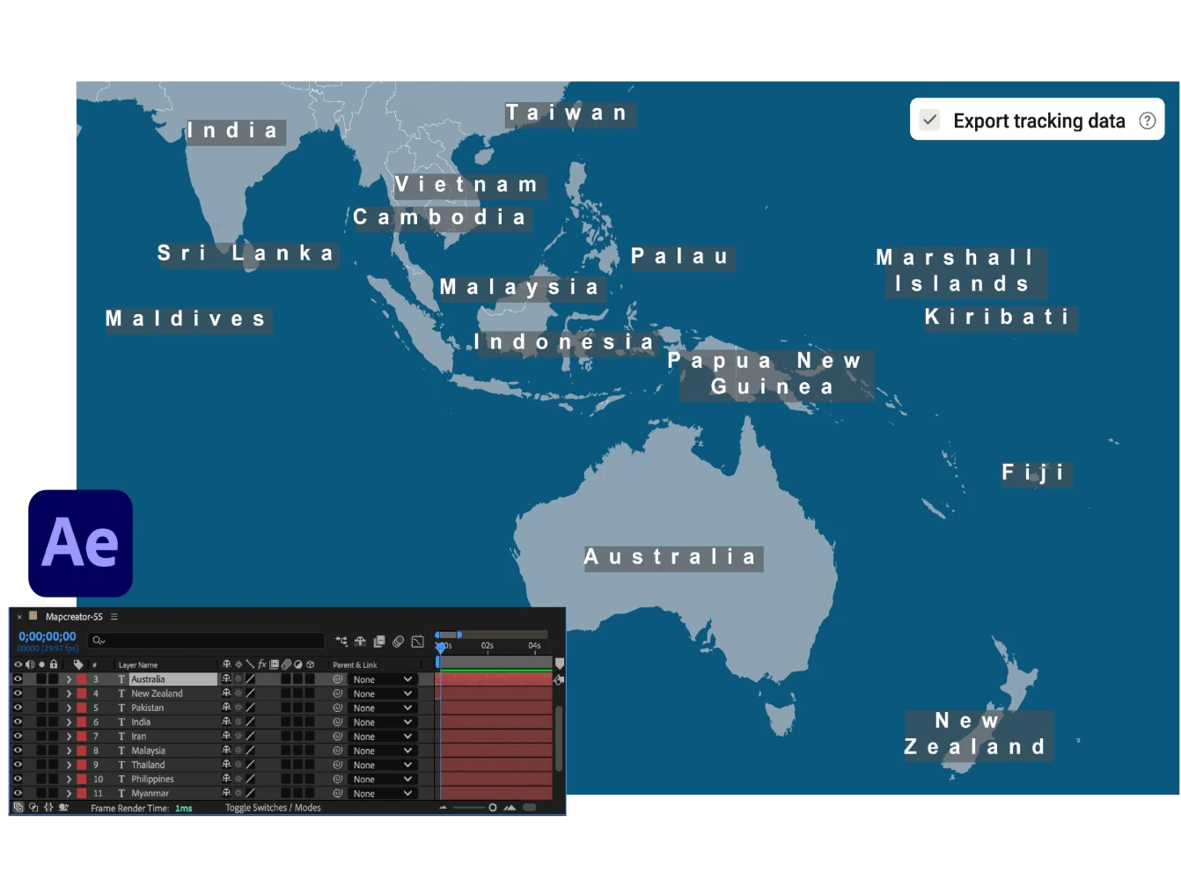Open parent dropdown for New Zealand layer
This screenshot has height=880, width=1181.
click(383, 693)
